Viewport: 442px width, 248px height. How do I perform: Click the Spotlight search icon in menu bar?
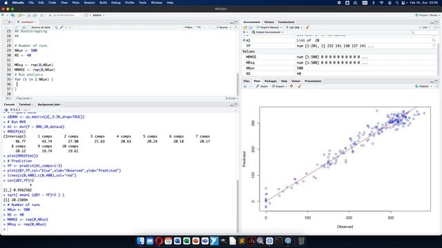coord(397,3)
